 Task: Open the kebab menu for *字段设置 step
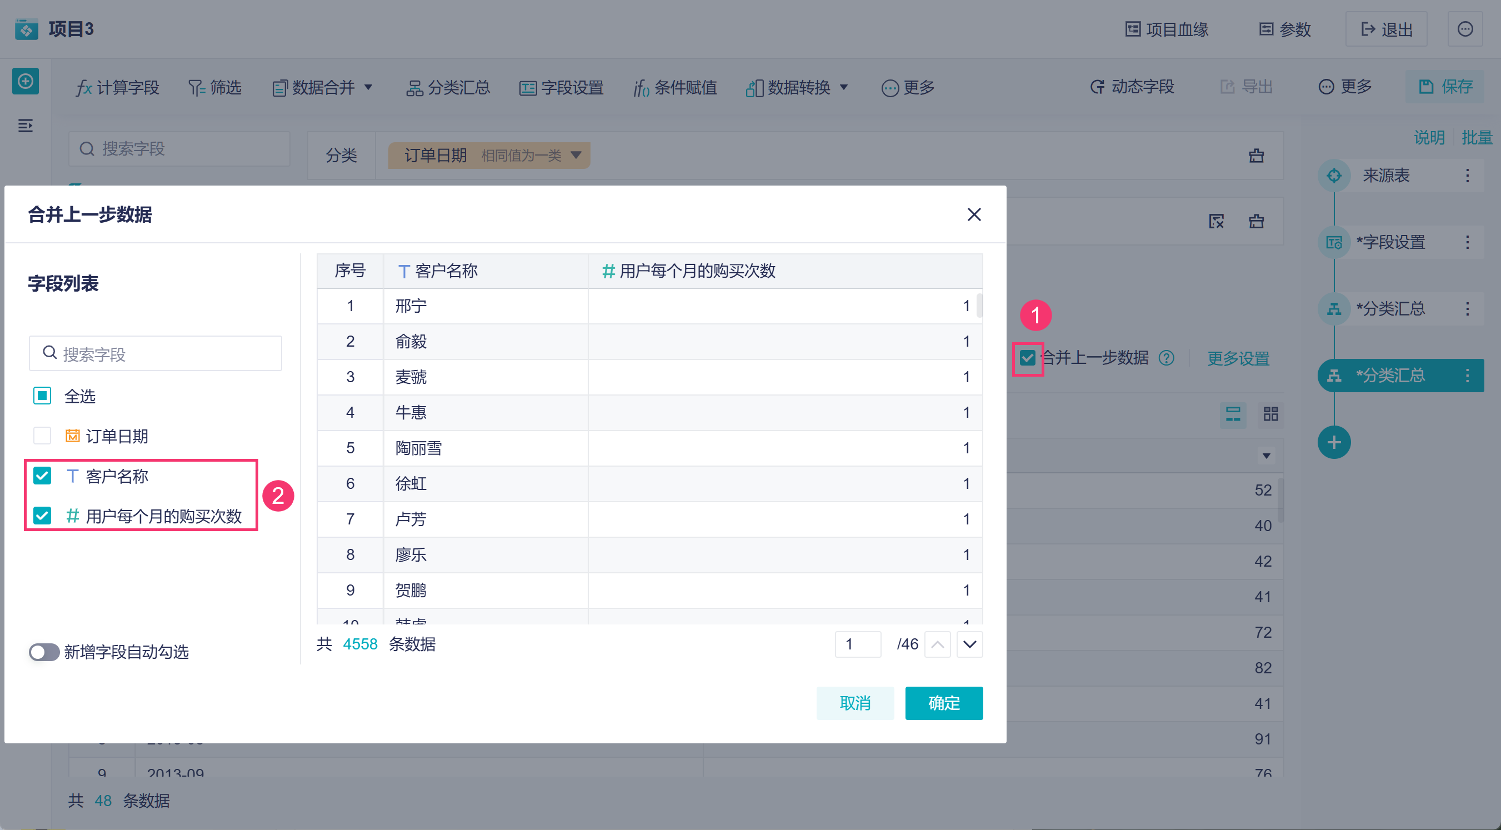(x=1467, y=242)
